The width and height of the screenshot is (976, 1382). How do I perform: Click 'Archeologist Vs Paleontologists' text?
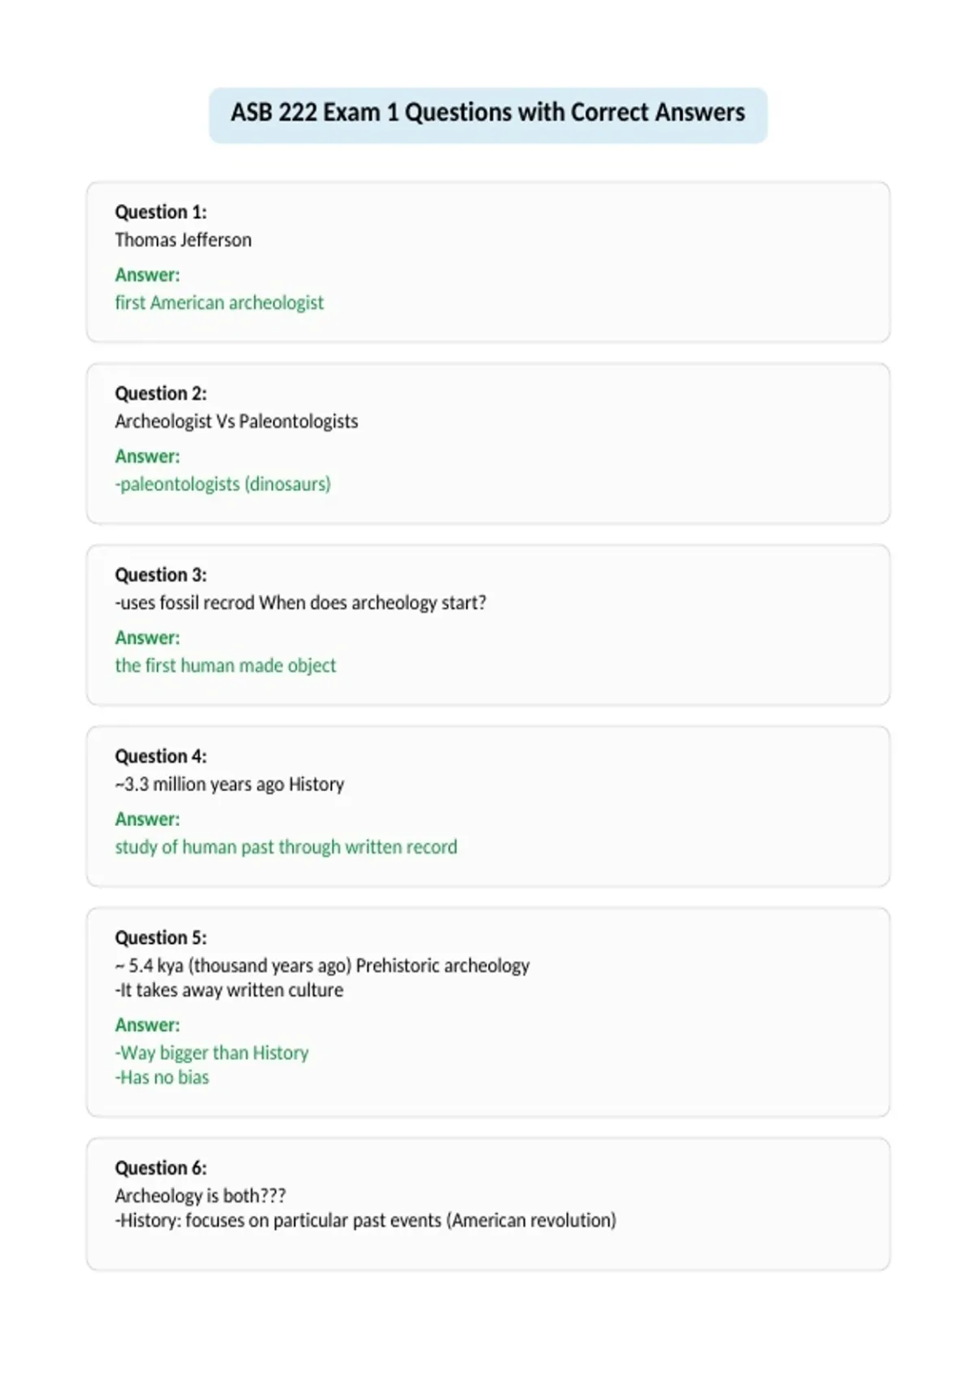coord(237,421)
